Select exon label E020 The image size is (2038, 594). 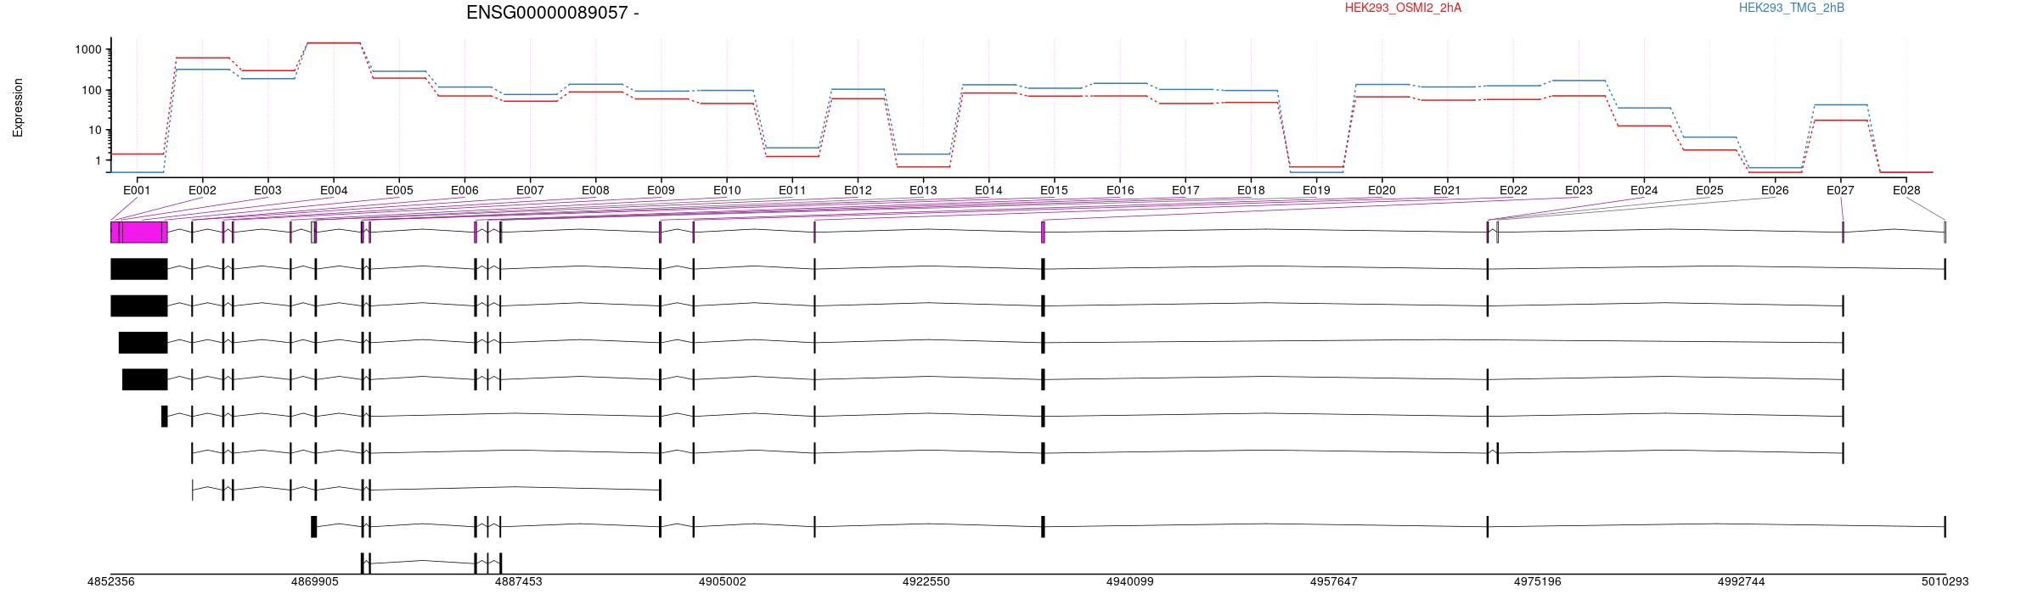coord(1382,191)
